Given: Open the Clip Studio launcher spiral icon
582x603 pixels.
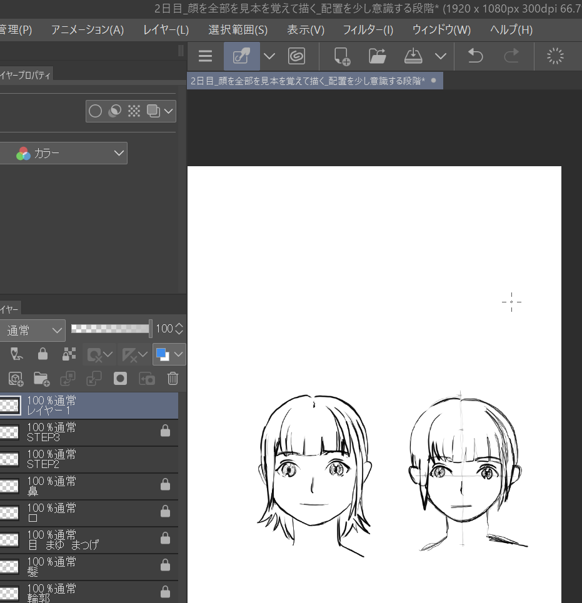Looking at the screenshot, I should coord(296,56).
